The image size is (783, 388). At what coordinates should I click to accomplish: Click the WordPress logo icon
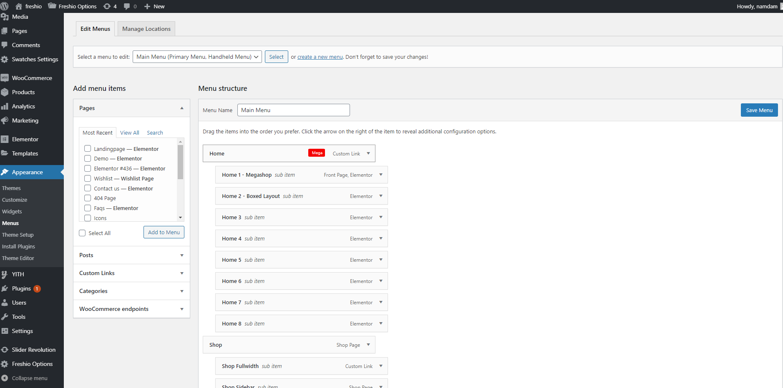5,6
